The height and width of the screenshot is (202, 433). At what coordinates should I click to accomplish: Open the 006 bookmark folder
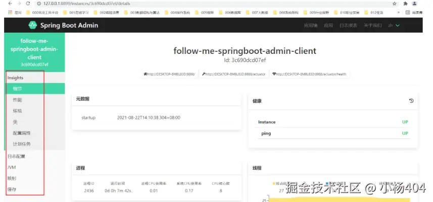(230, 13)
